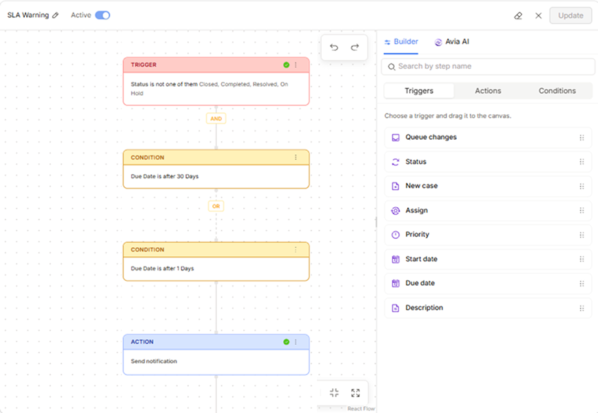Grab the Due date drag handle
Viewport: 598px width, 413px height.
tap(581, 284)
